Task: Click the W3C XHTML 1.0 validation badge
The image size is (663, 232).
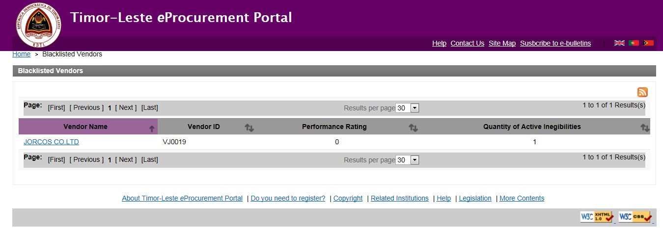Action: point(597,217)
